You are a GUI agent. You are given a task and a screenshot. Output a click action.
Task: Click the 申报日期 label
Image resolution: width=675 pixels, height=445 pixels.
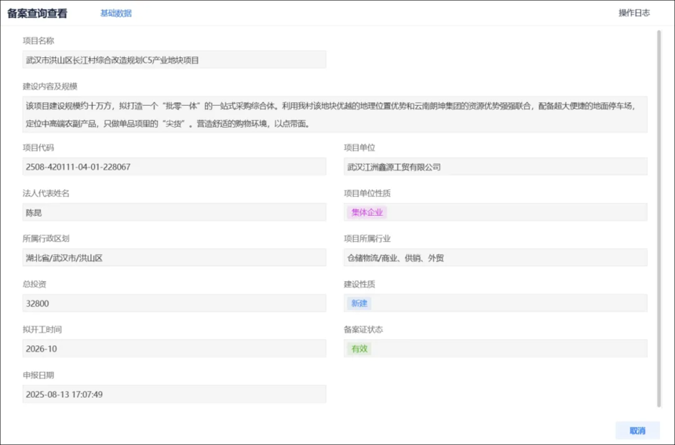38,375
